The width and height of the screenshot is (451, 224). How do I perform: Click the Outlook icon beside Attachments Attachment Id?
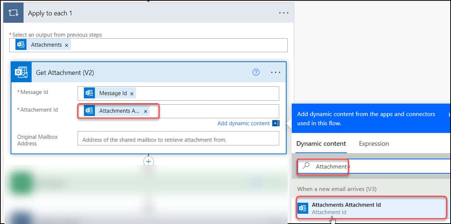point(303,208)
